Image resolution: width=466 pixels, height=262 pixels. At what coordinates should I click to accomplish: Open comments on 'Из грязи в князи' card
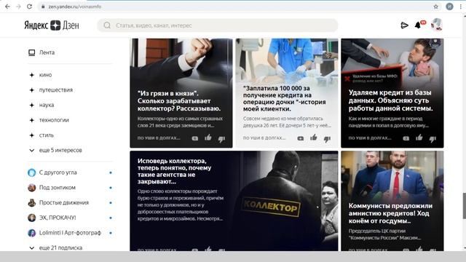coord(195,138)
